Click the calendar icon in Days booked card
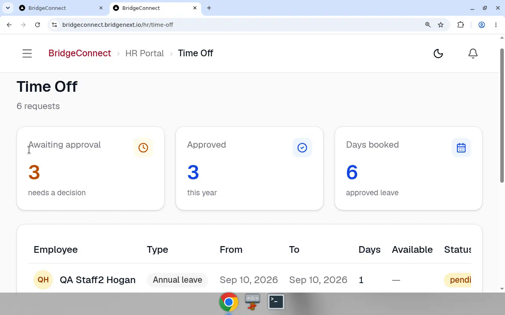Screen dimensions: 505x315 click(461, 148)
